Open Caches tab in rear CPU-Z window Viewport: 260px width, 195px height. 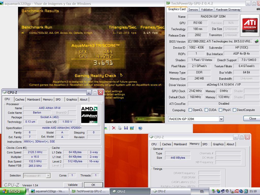[x=167, y=144]
